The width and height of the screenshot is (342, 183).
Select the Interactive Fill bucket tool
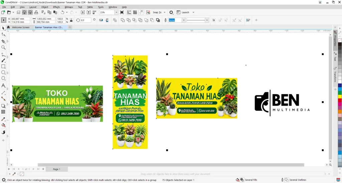[x=3, y=125]
